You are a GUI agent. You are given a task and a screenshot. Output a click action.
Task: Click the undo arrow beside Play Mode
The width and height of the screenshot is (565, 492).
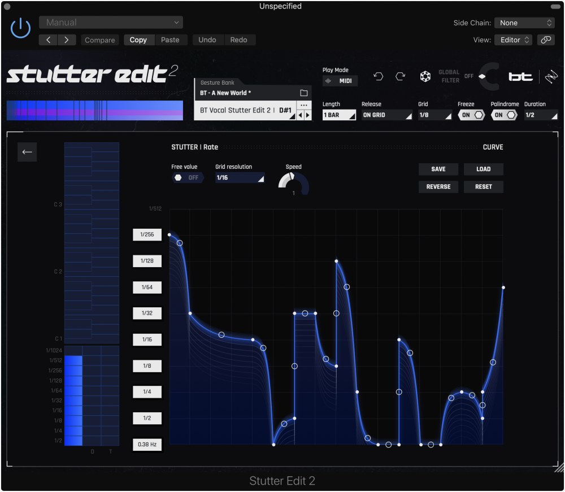coord(379,76)
